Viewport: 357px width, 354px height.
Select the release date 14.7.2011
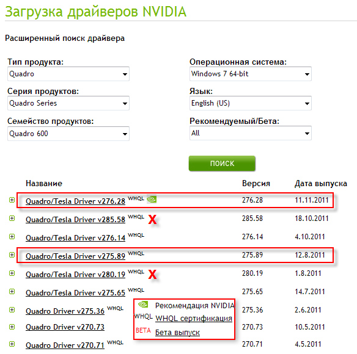310,292
